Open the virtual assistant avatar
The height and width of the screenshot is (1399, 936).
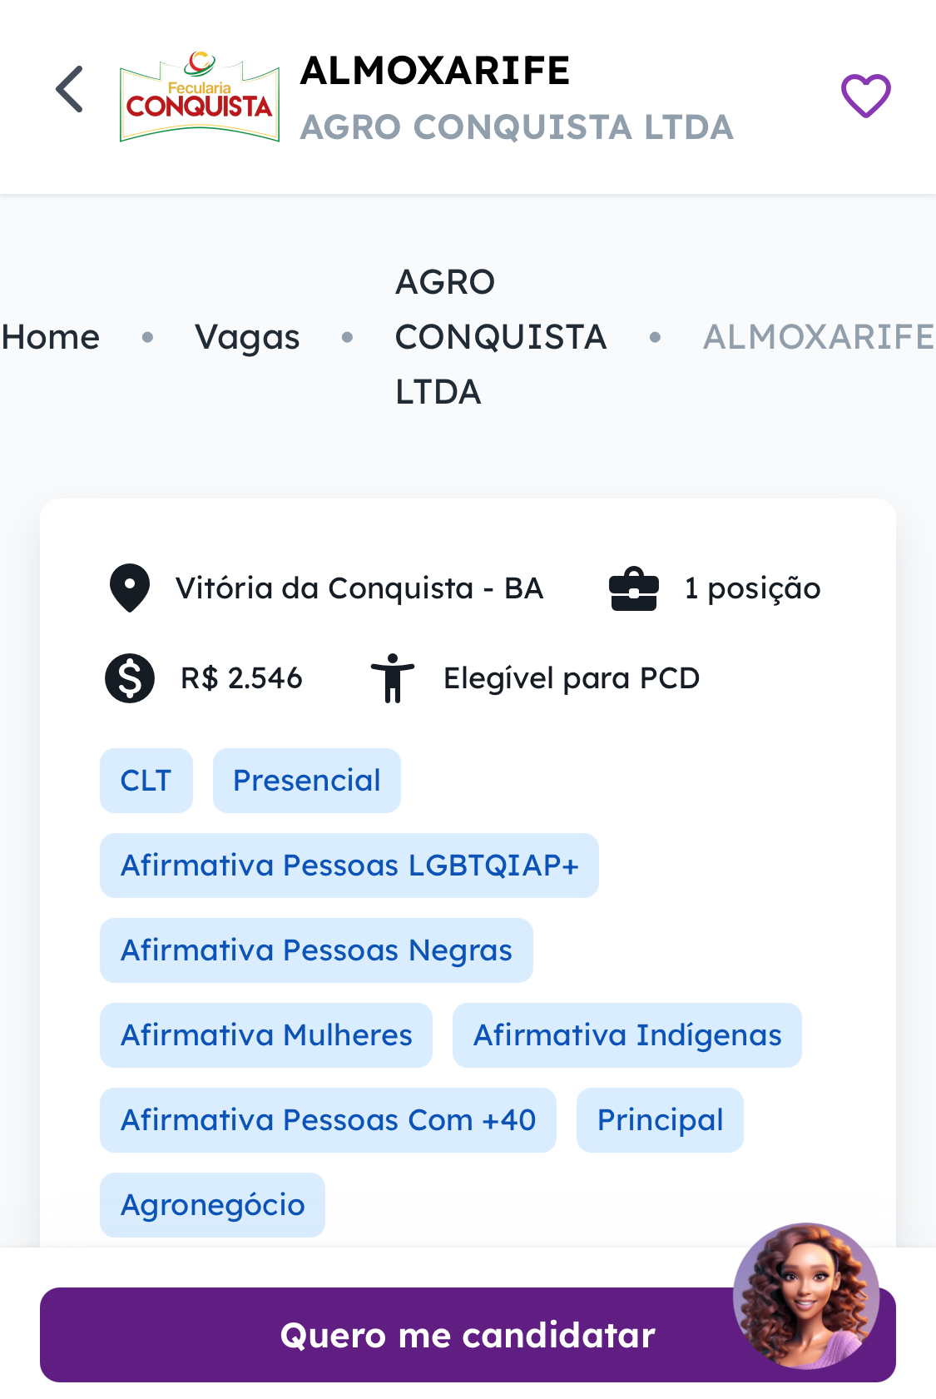pyautogui.click(x=805, y=1296)
